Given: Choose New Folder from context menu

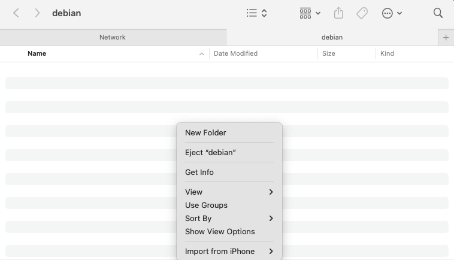Looking at the screenshot, I should point(205,133).
